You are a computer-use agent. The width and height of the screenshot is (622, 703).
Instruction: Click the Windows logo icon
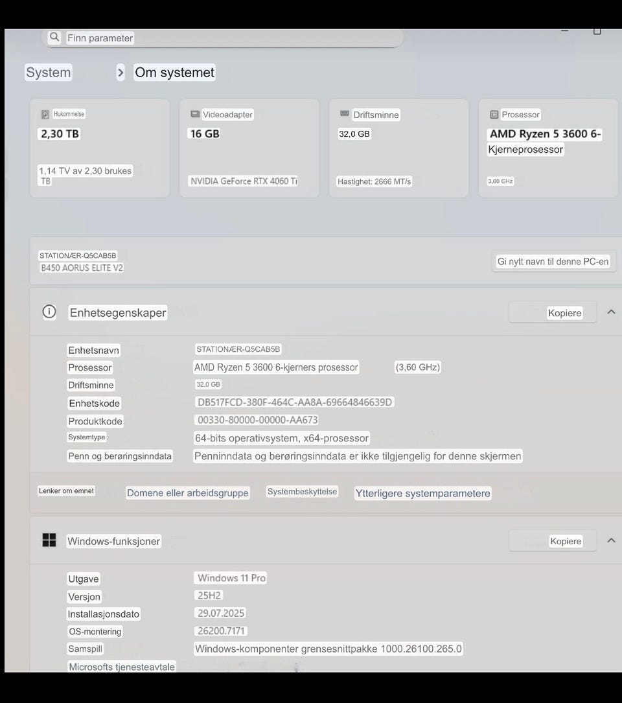pos(49,540)
